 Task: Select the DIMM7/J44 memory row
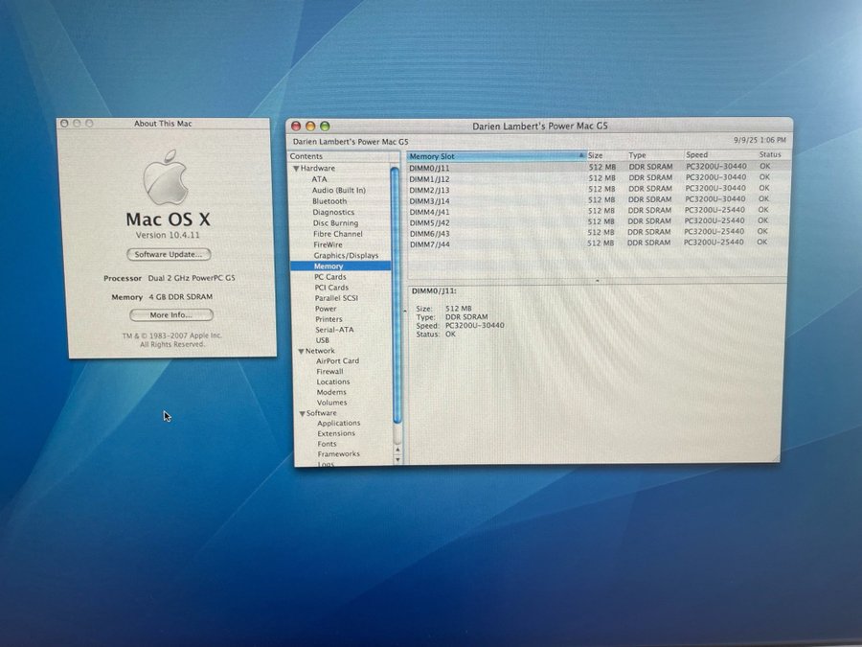[598, 243]
